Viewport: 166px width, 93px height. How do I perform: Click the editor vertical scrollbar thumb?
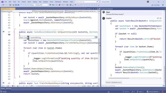click(x=99, y=47)
